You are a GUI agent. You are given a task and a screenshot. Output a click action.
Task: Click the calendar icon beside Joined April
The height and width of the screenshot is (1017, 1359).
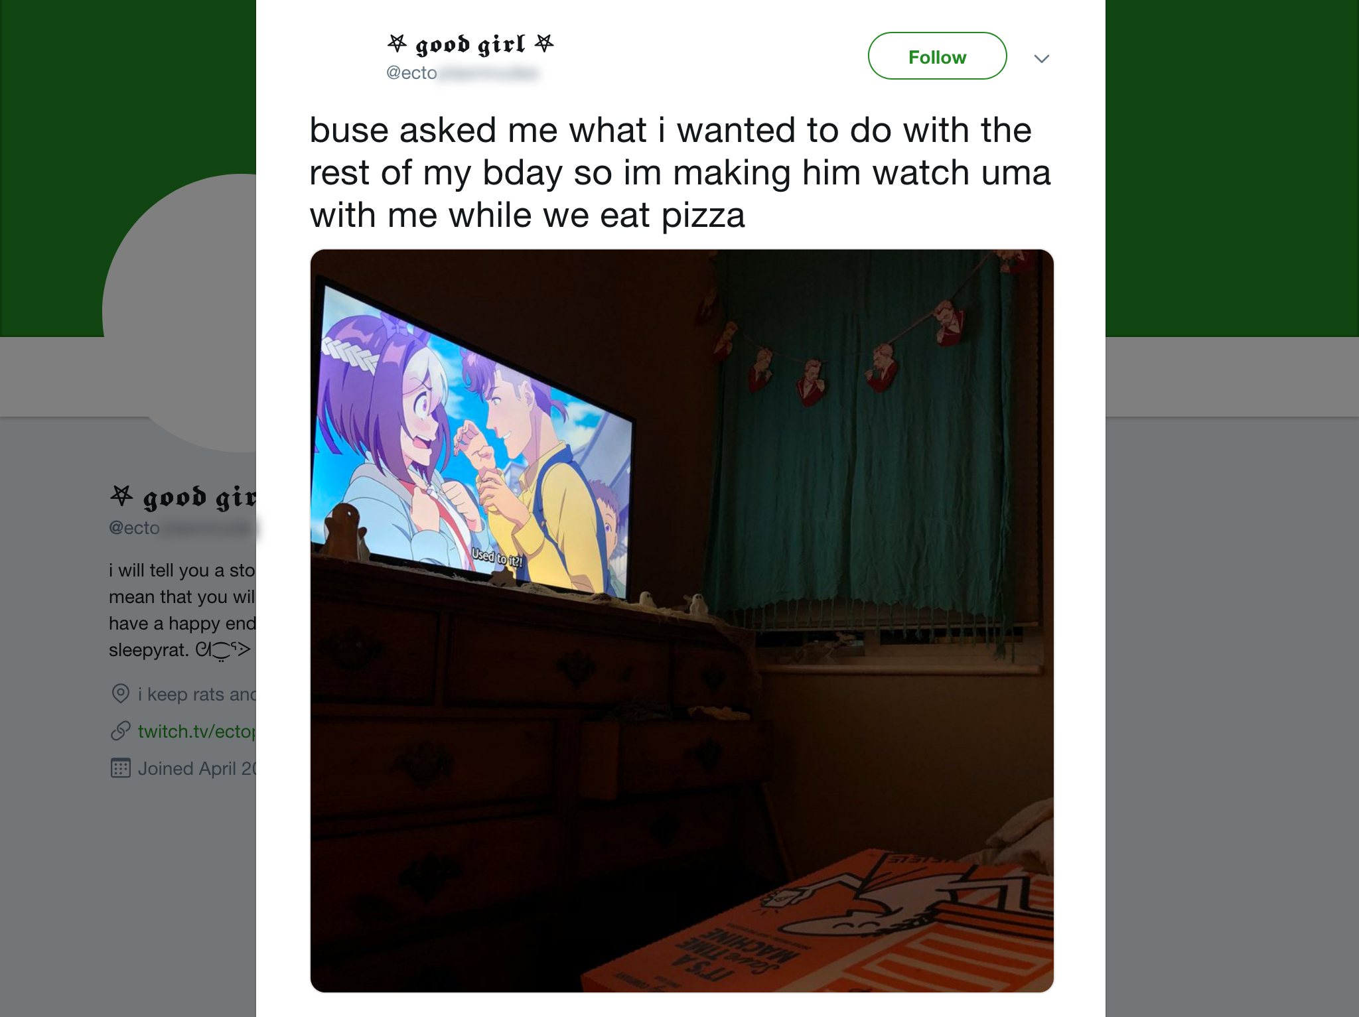[121, 768]
